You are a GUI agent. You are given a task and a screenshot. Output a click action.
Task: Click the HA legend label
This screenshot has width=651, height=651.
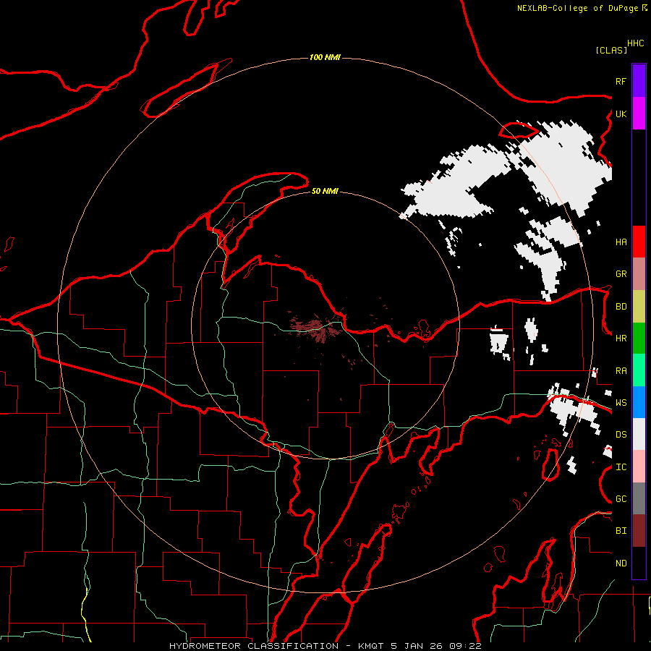click(x=621, y=242)
